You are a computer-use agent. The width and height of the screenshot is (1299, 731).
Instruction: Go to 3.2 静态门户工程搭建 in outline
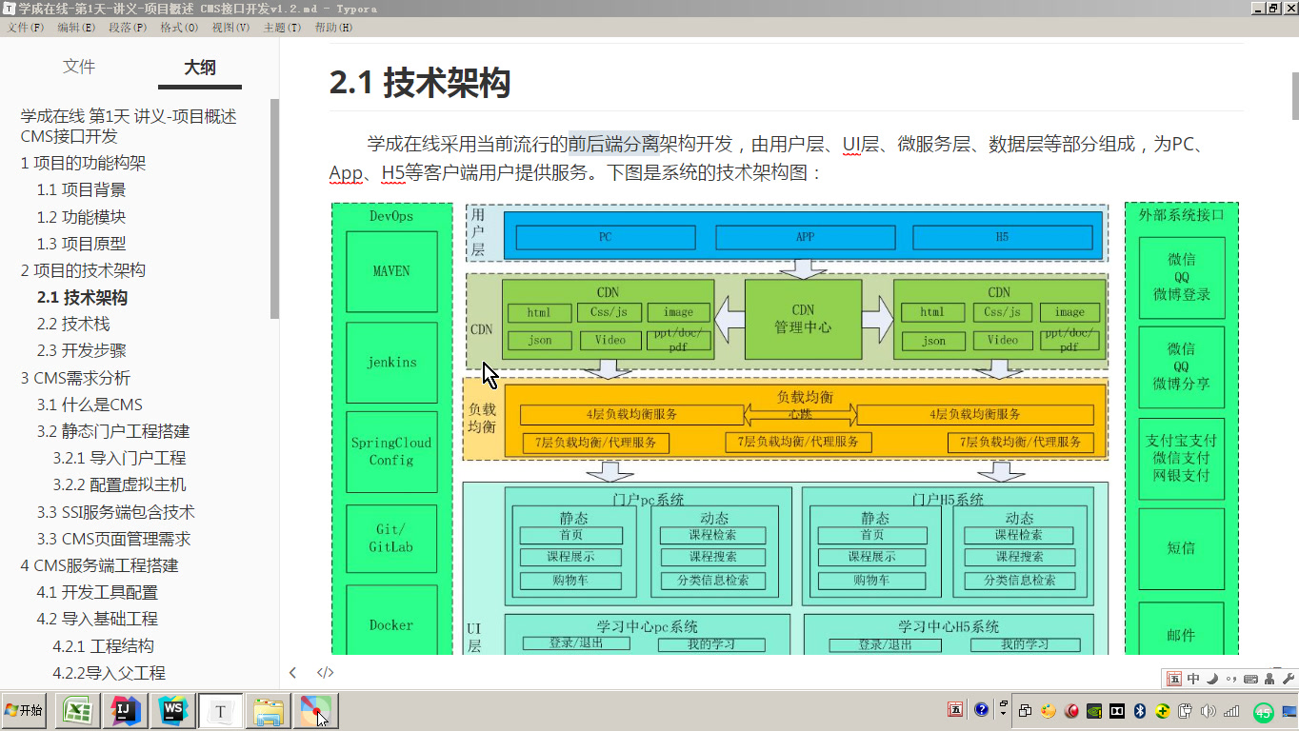[x=113, y=430]
